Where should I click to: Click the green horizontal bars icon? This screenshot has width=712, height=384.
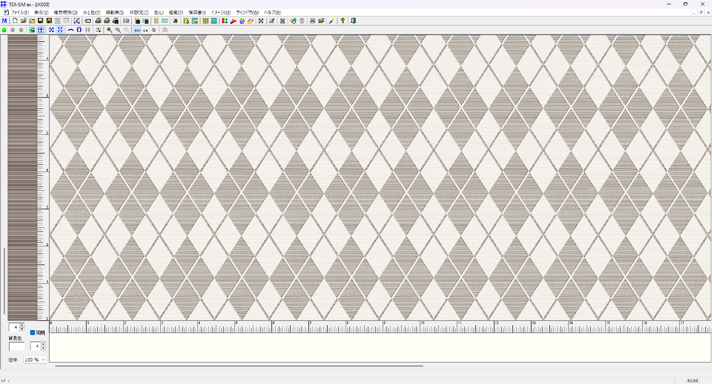pyautogui.click(x=214, y=21)
